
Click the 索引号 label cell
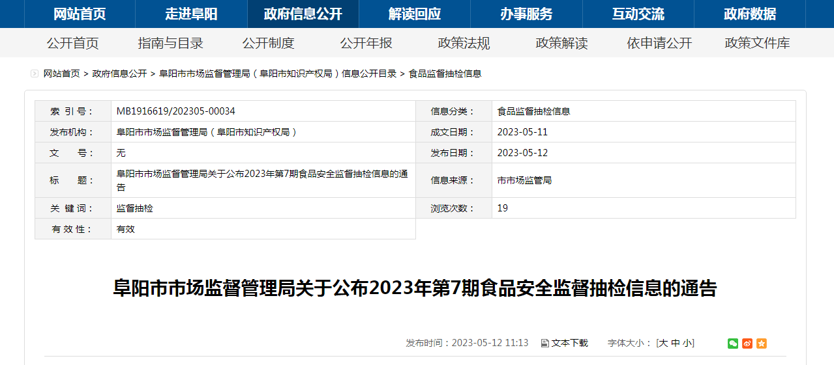(73, 111)
